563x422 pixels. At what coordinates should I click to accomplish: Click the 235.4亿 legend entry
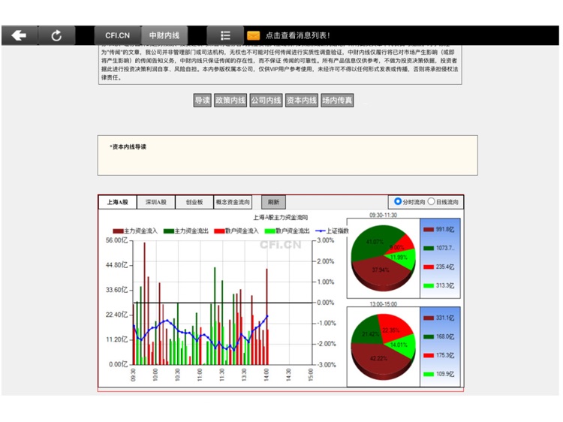click(439, 267)
